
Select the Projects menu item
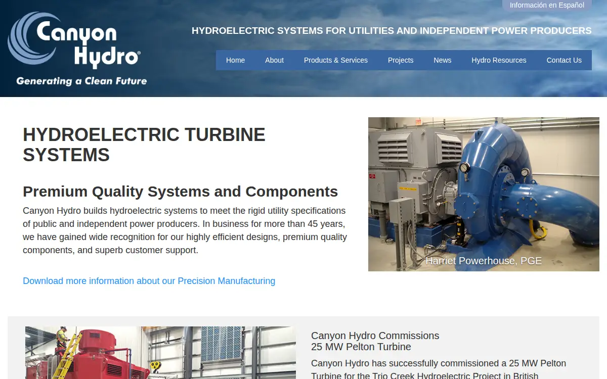(x=401, y=60)
